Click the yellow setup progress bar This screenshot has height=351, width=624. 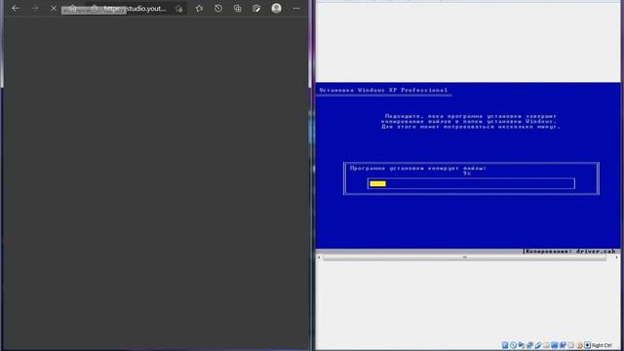tap(377, 183)
